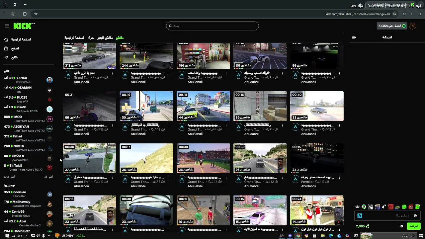This screenshot has height=239, width=425.
Task: Open the hamburger sidebar menu
Action: [7, 26]
